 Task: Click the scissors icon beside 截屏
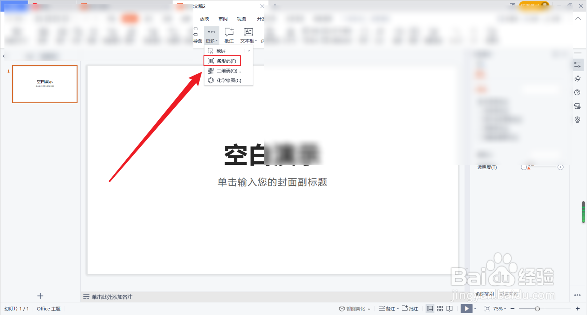tap(210, 51)
